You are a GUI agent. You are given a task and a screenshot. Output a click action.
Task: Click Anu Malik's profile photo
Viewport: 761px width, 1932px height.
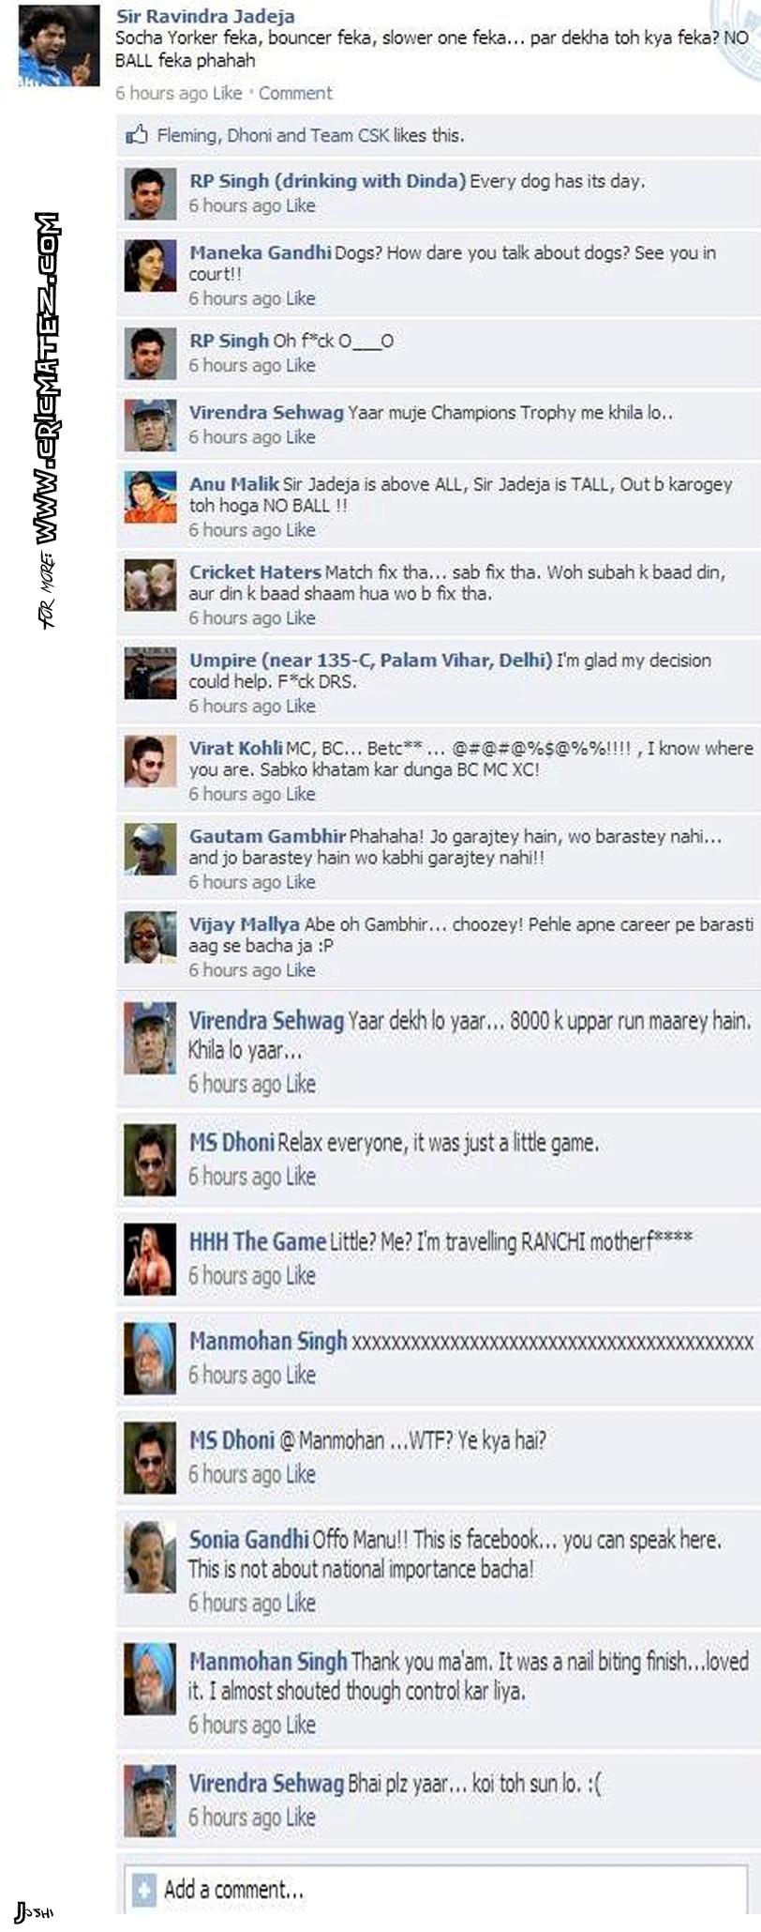(150, 496)
